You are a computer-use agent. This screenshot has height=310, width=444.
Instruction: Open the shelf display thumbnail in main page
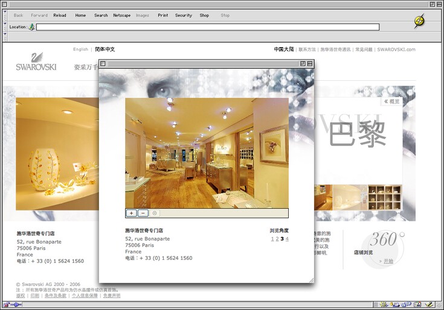tap(385, 197)
